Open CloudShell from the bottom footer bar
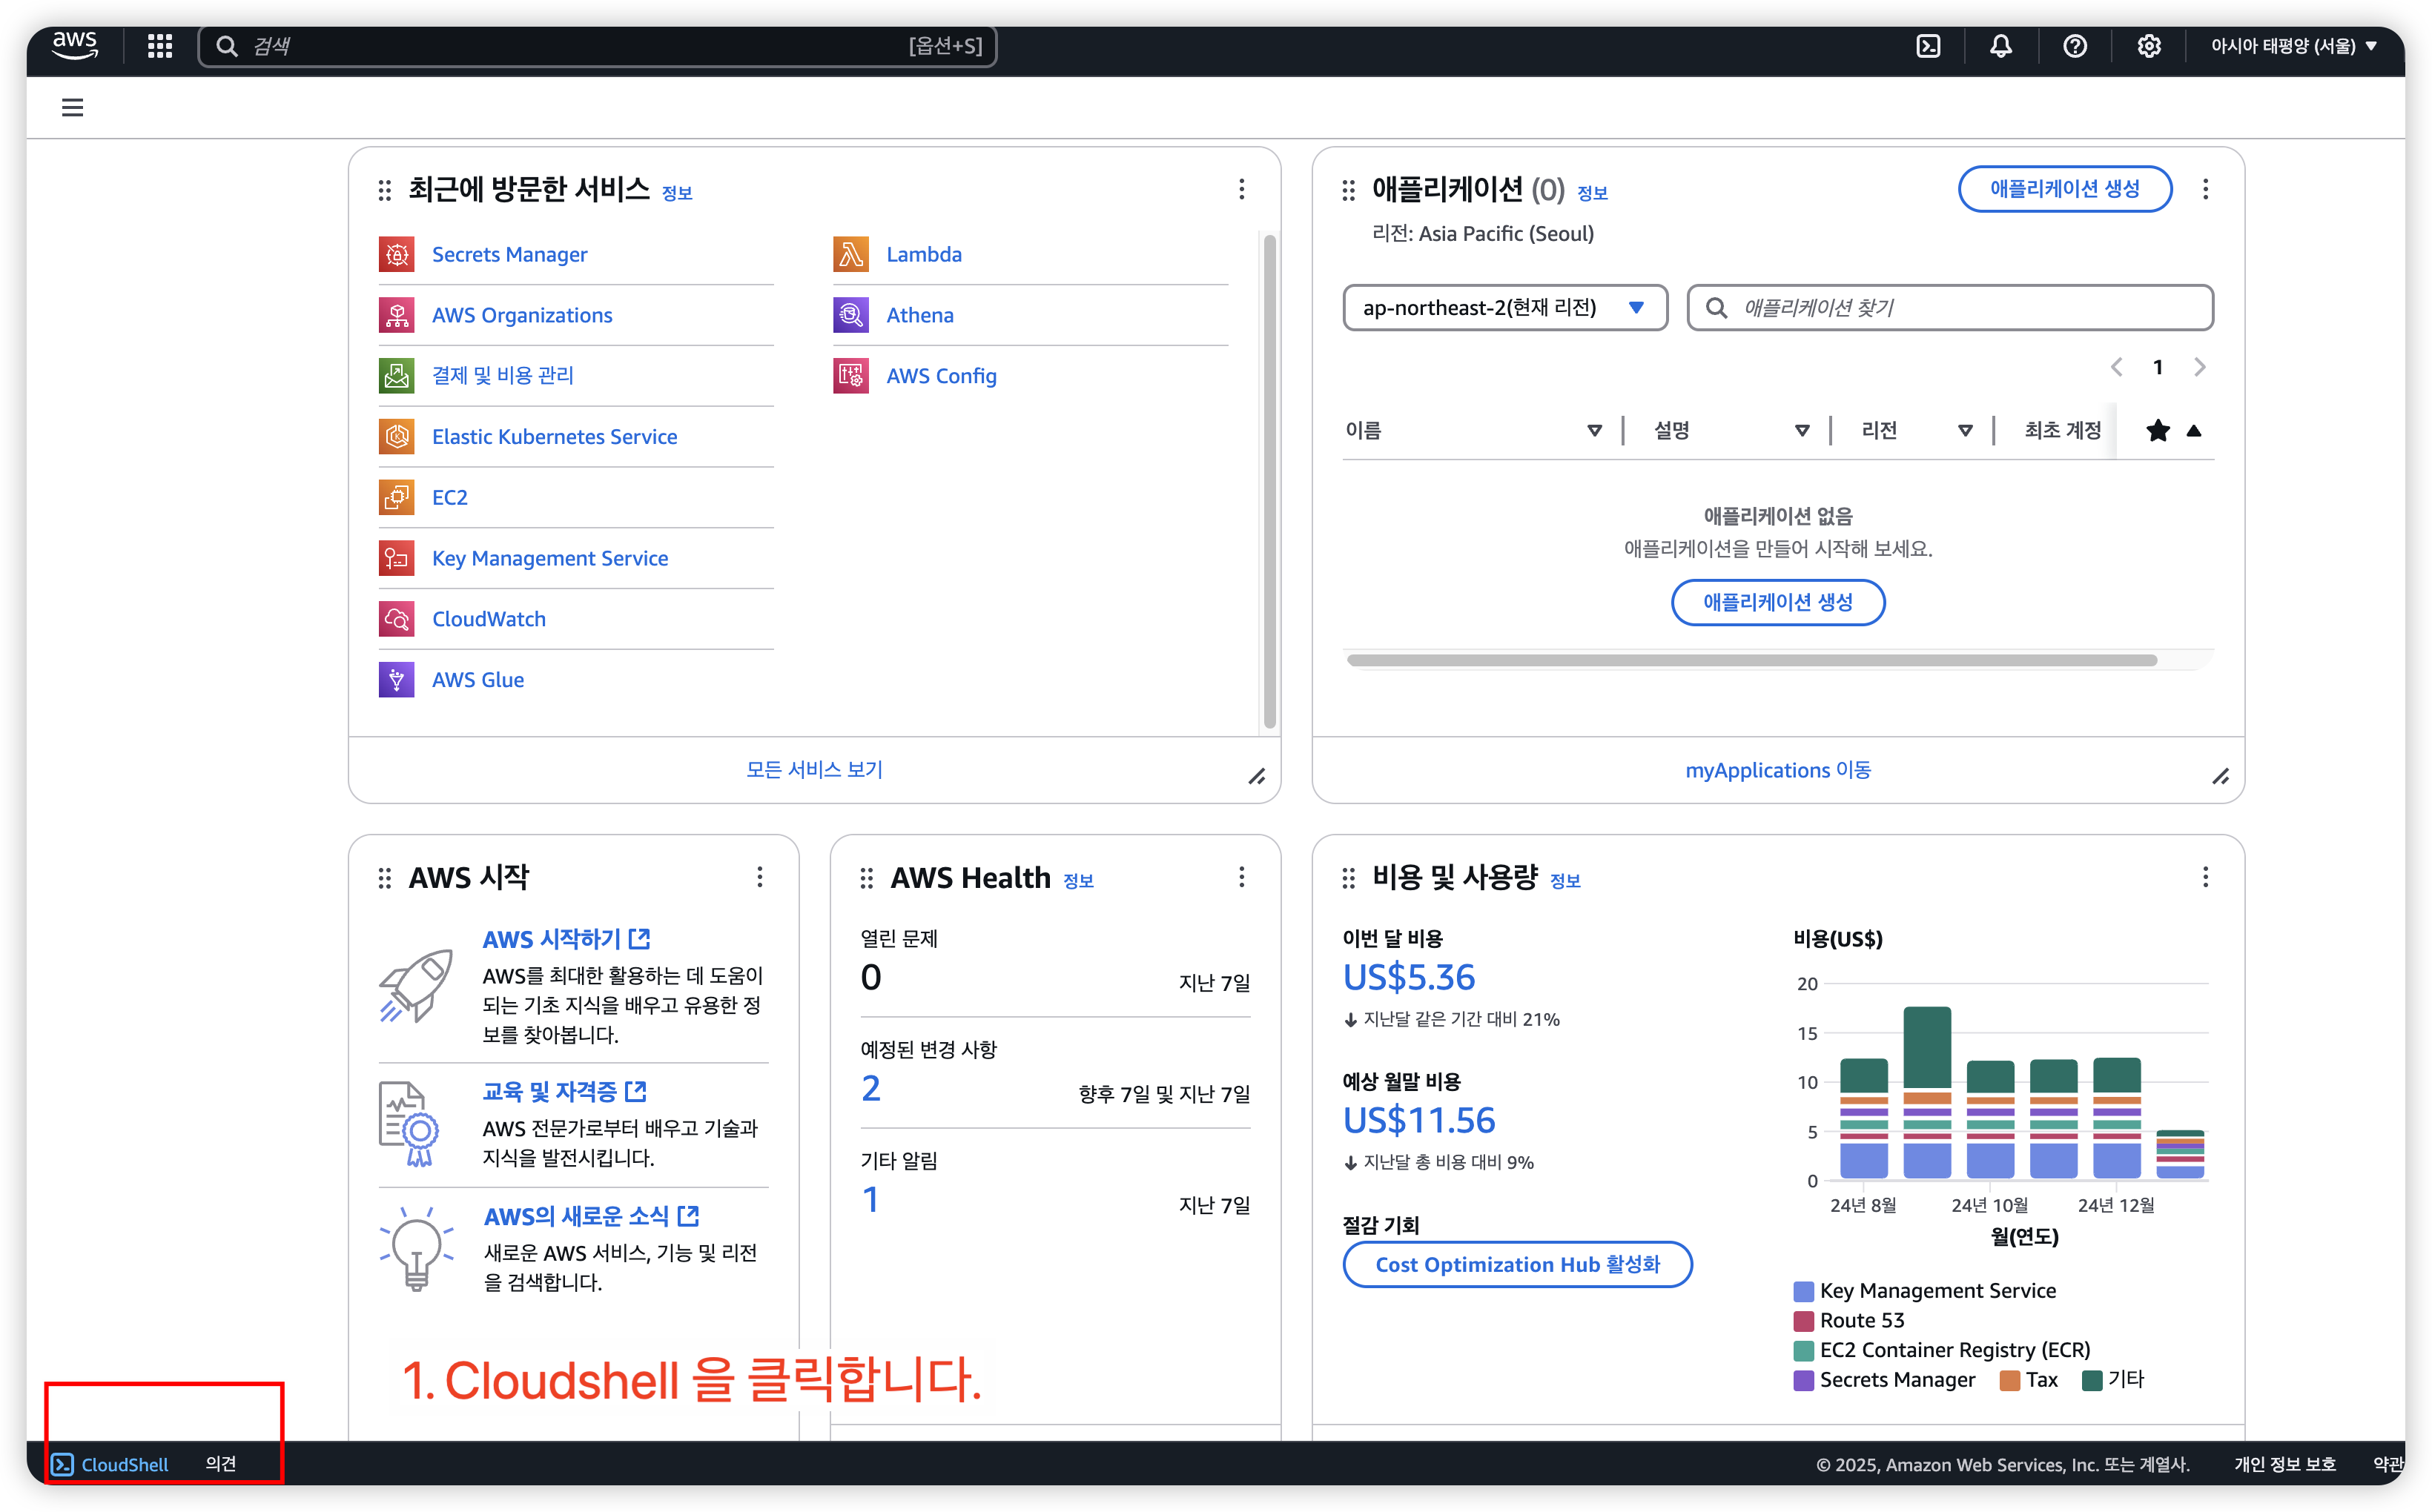The image size is (2432, 1512). 110,1464
